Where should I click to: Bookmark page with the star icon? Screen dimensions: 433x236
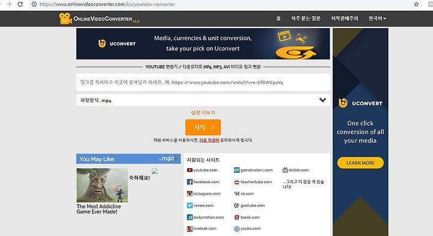pos(416,4)
